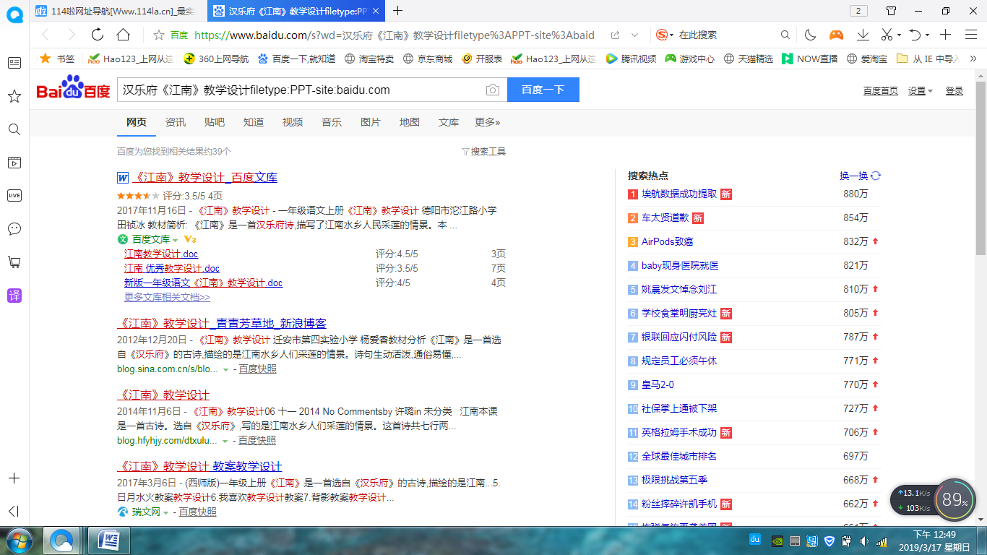The height and width of the screenshot is (555, 987).
Task: Open the 从 IE 中导入 bookmark folder
Action: click(x=927, y=59)
